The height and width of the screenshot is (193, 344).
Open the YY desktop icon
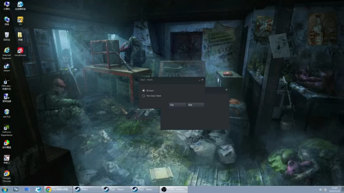20,21
